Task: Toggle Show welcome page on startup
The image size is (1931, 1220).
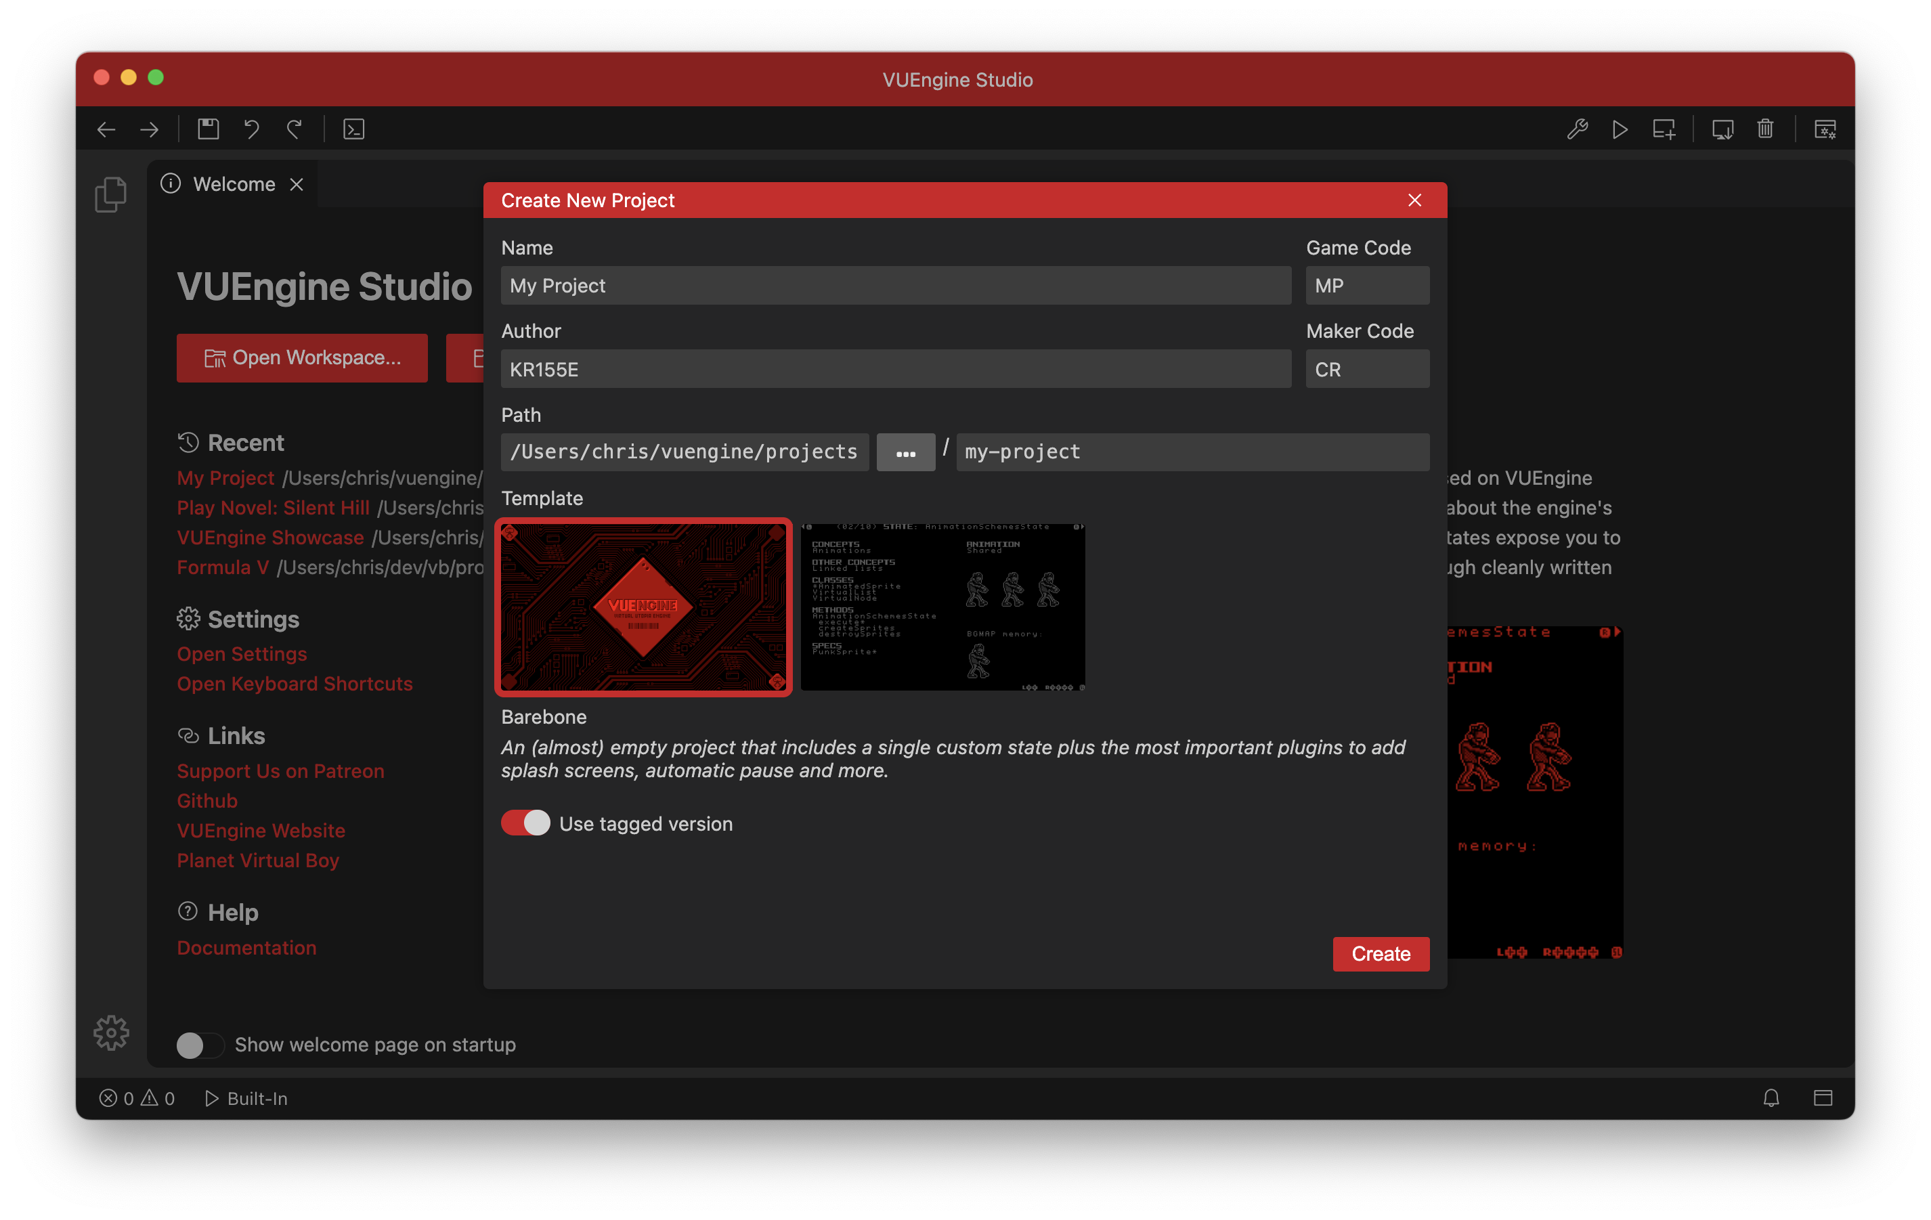Action: [x=199, y=1045]
